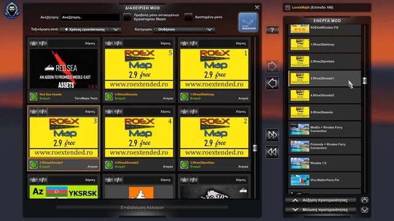
Task: Click the double right arrows to activate all
Action: [272, 135]
